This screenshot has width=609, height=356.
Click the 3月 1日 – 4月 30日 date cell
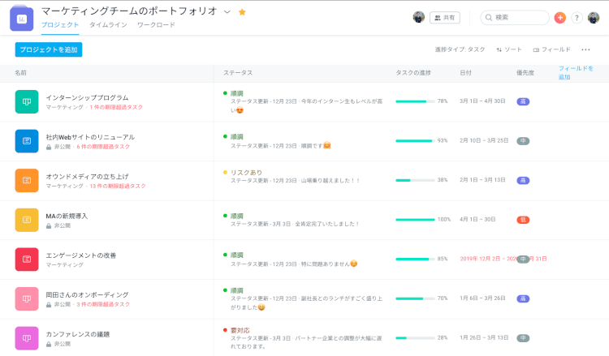(x=482, y=101)
